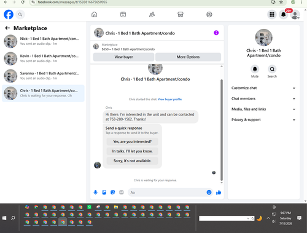Image resolution: width=307 pixels, height=233 pixels.
Task: Open the View buyer profile link
Action: click(x=169, y=100)
